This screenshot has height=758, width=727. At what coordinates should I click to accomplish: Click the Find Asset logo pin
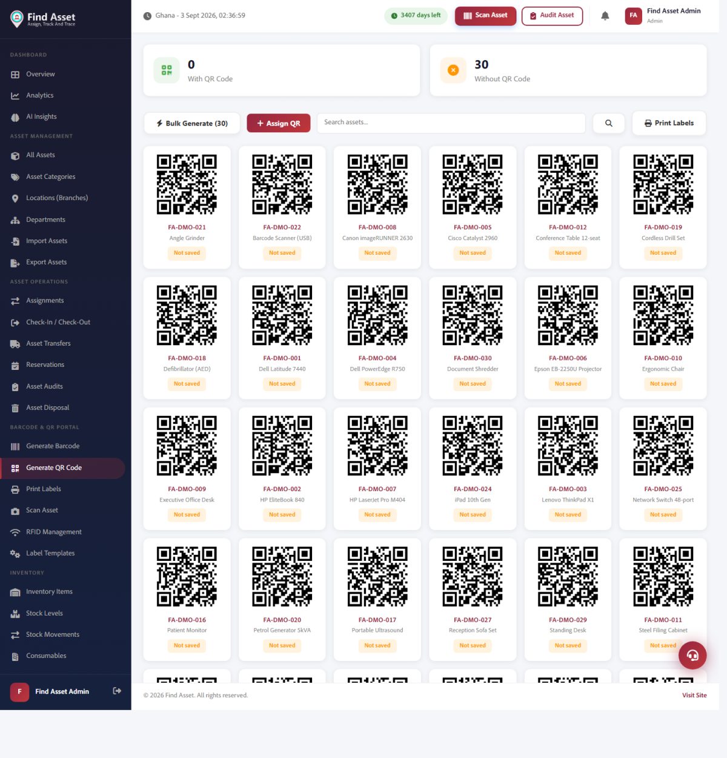pos(17,19)
